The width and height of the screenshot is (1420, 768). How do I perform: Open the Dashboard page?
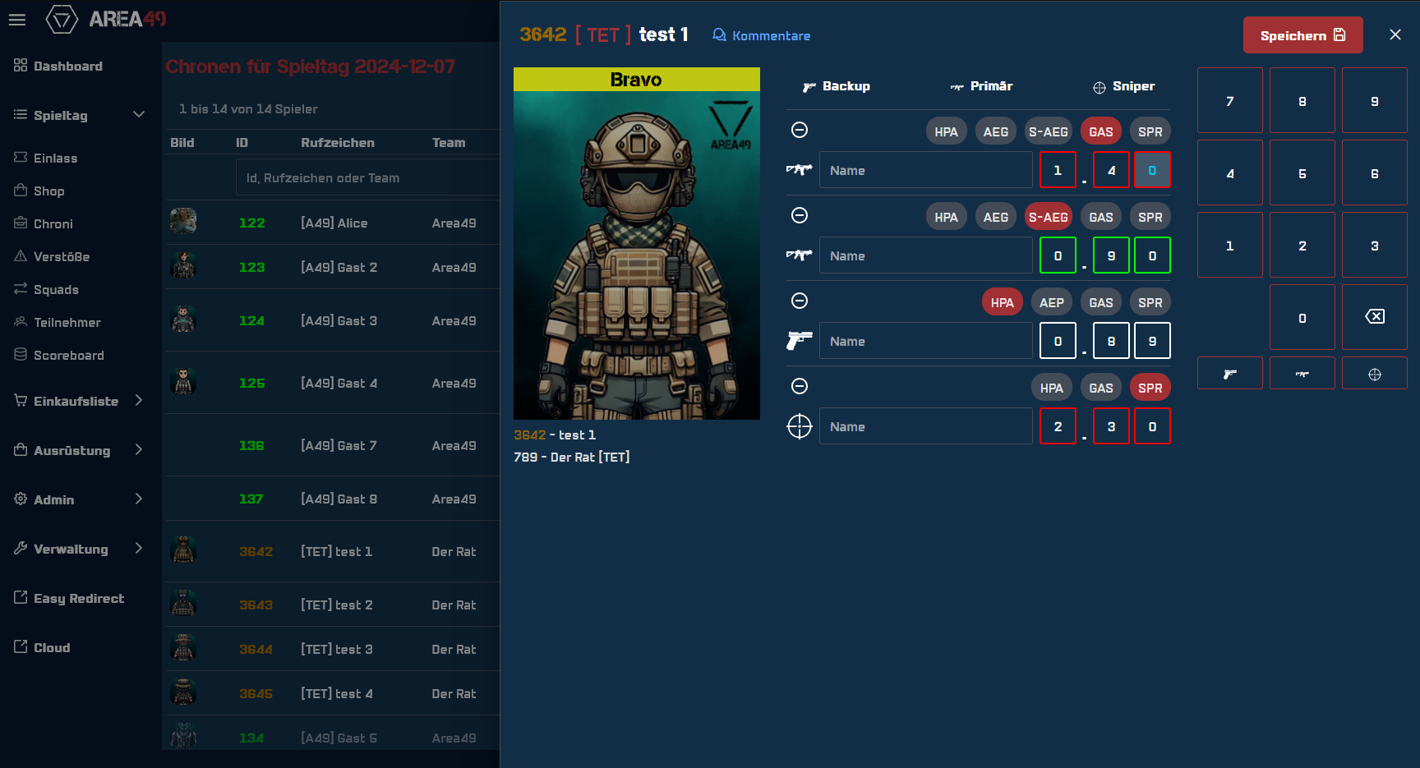click(58, 66)
